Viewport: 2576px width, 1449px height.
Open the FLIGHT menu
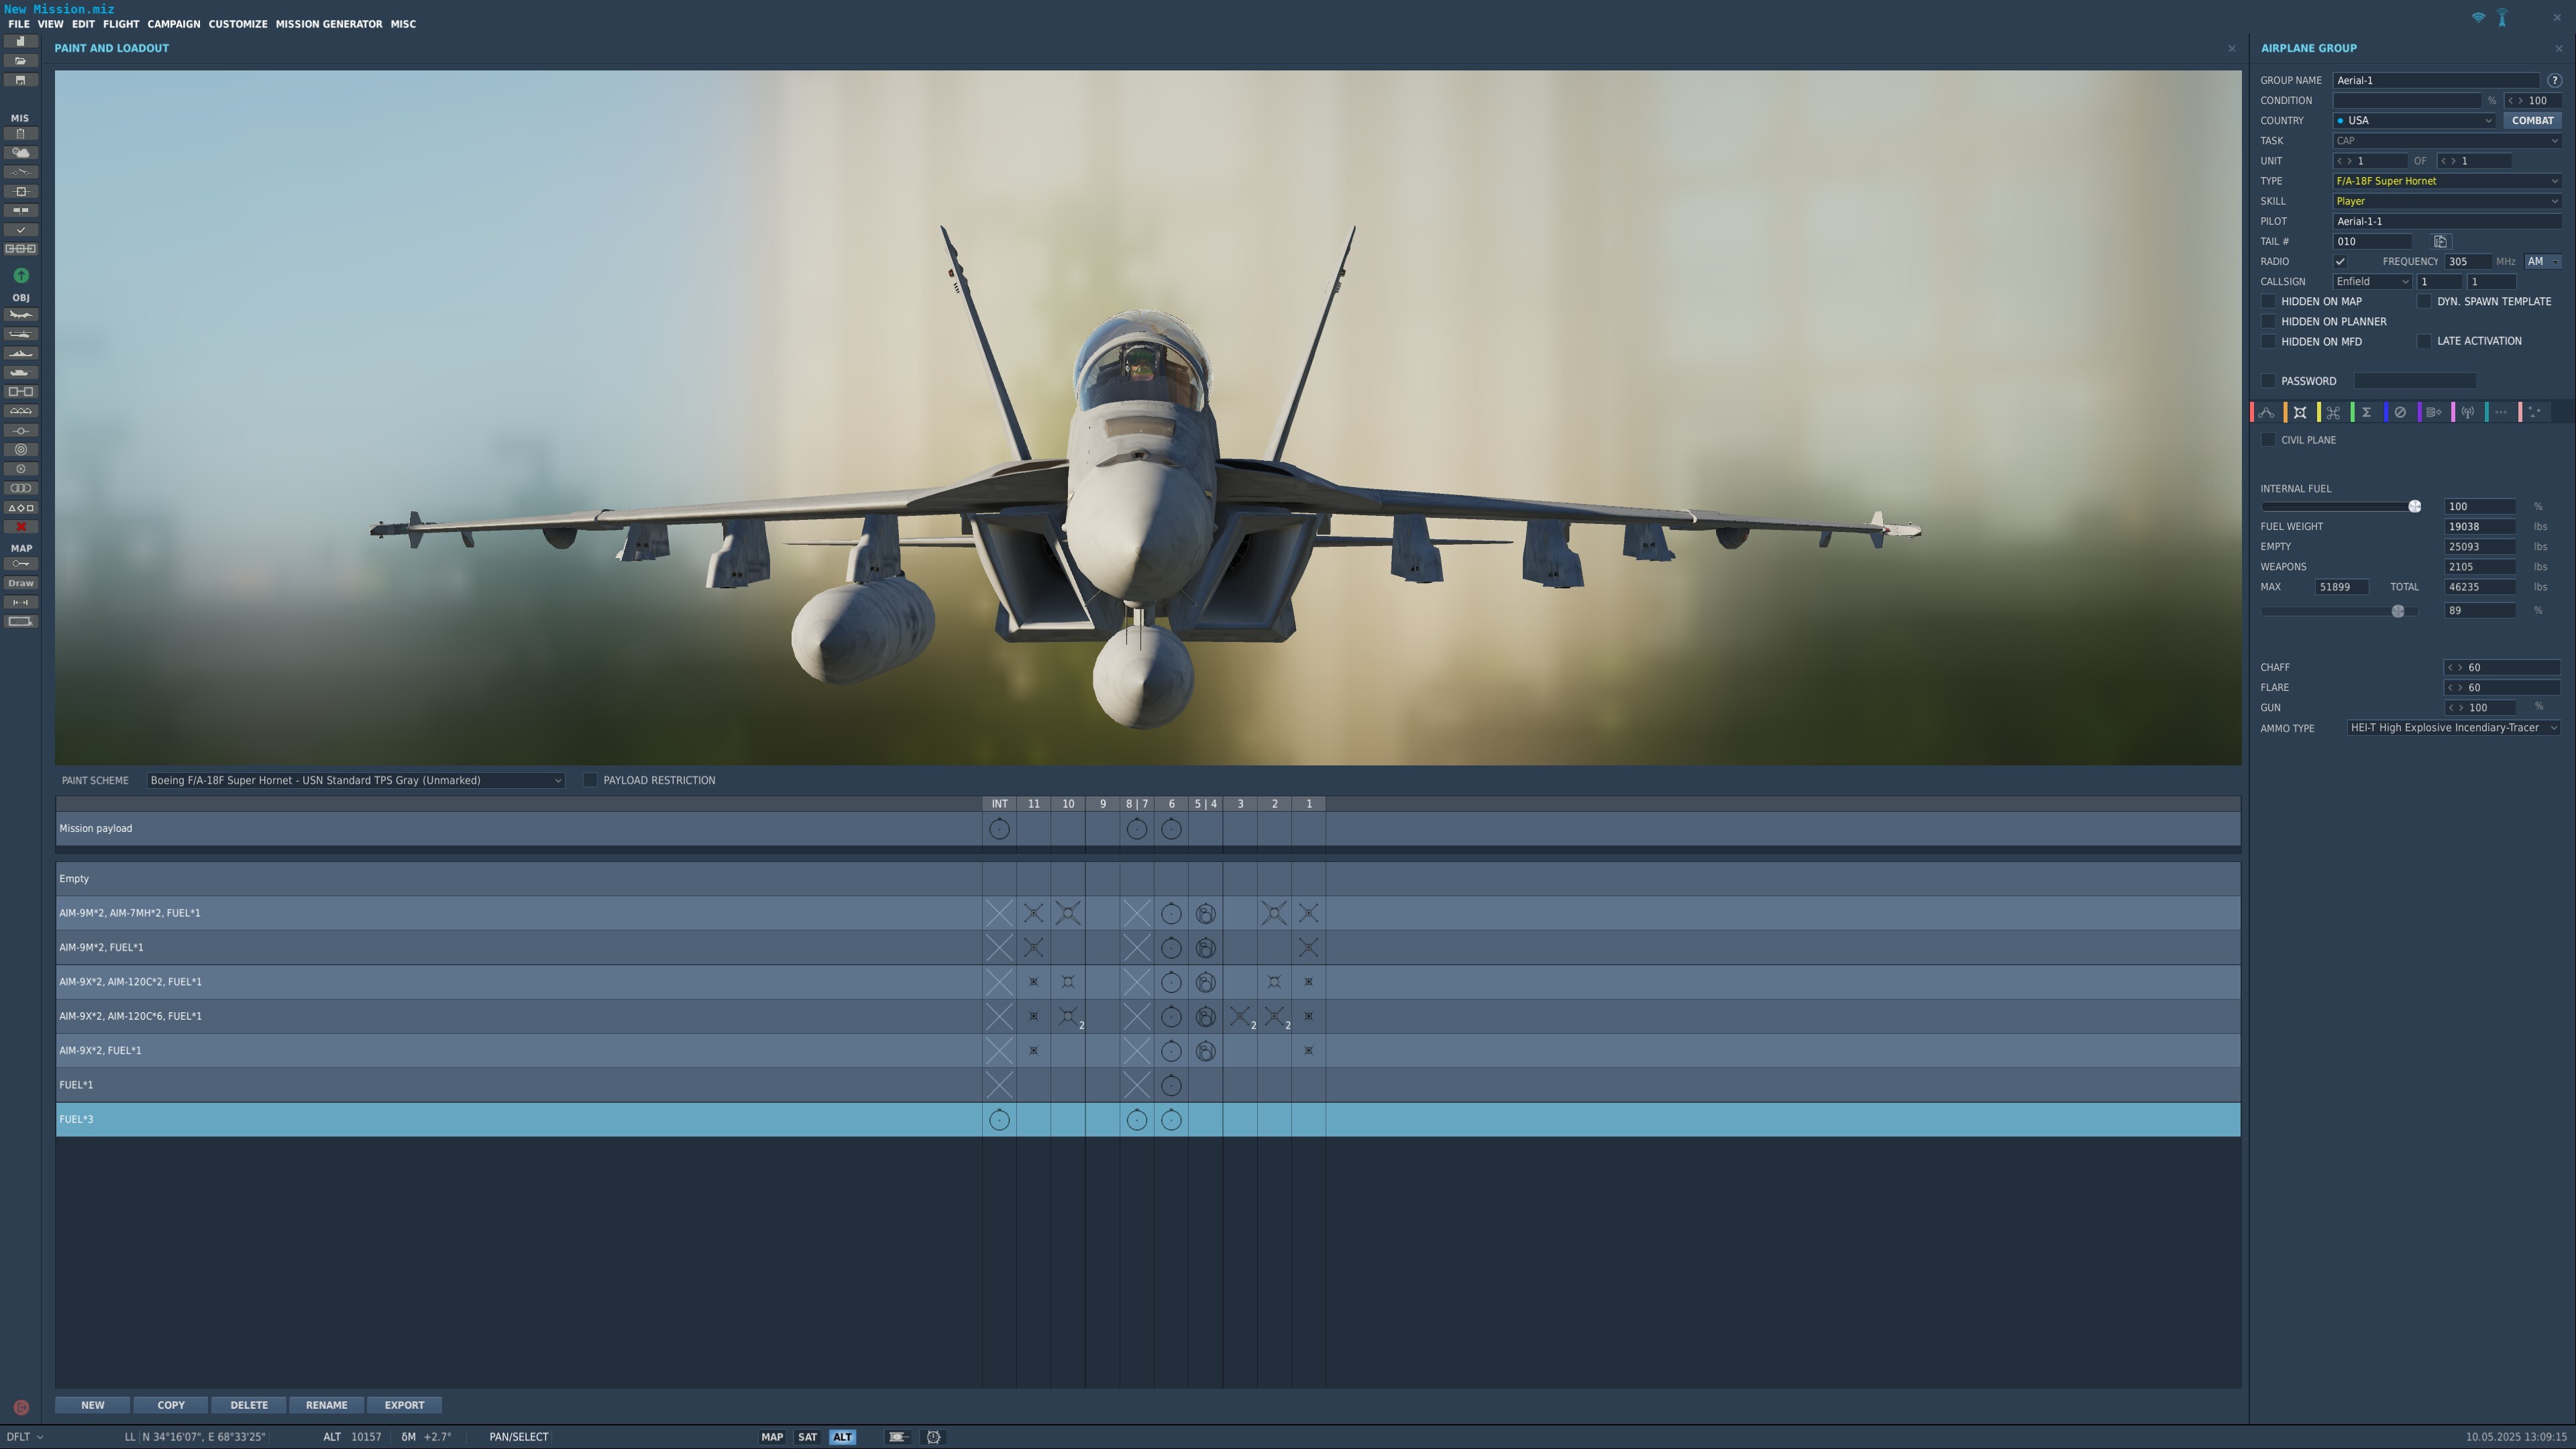point(121,24)
